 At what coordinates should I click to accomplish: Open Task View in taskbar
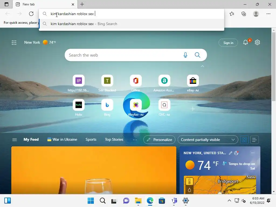pos(114,201)
